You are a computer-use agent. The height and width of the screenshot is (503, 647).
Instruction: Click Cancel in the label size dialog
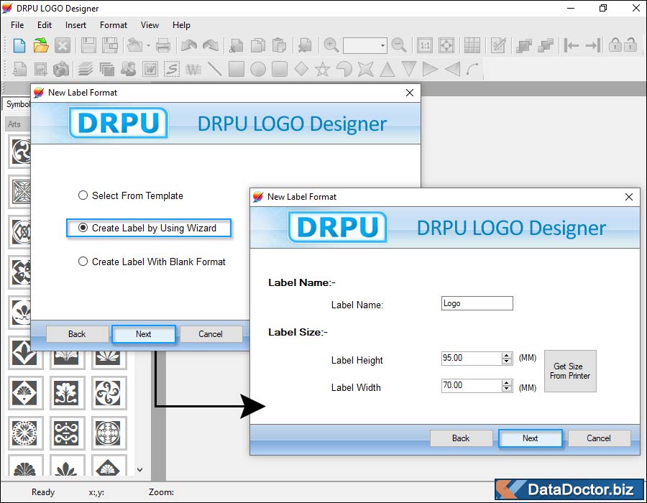(599, 438)
